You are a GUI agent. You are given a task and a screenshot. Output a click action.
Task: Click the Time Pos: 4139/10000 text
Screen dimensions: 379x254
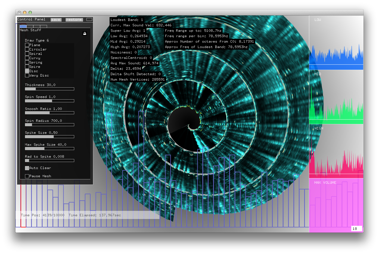pos(43,215)
